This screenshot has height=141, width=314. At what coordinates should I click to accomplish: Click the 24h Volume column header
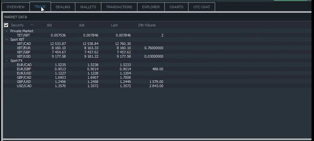click(147, 25)
